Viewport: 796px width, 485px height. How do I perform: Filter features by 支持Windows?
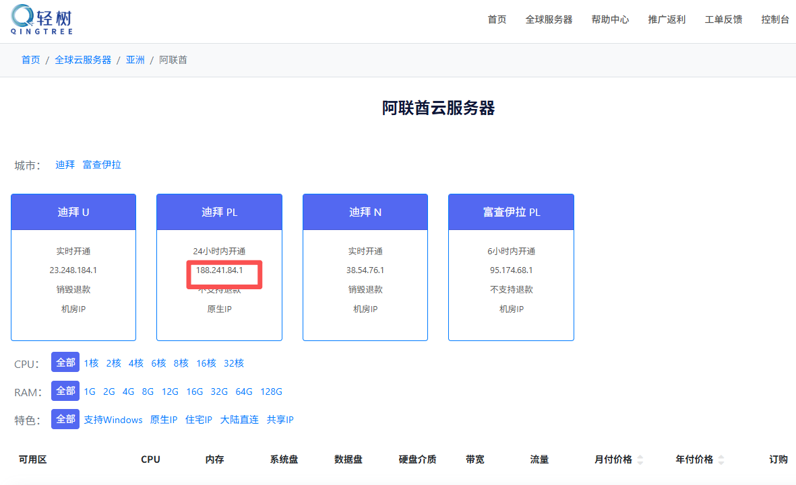click(113, 420)
